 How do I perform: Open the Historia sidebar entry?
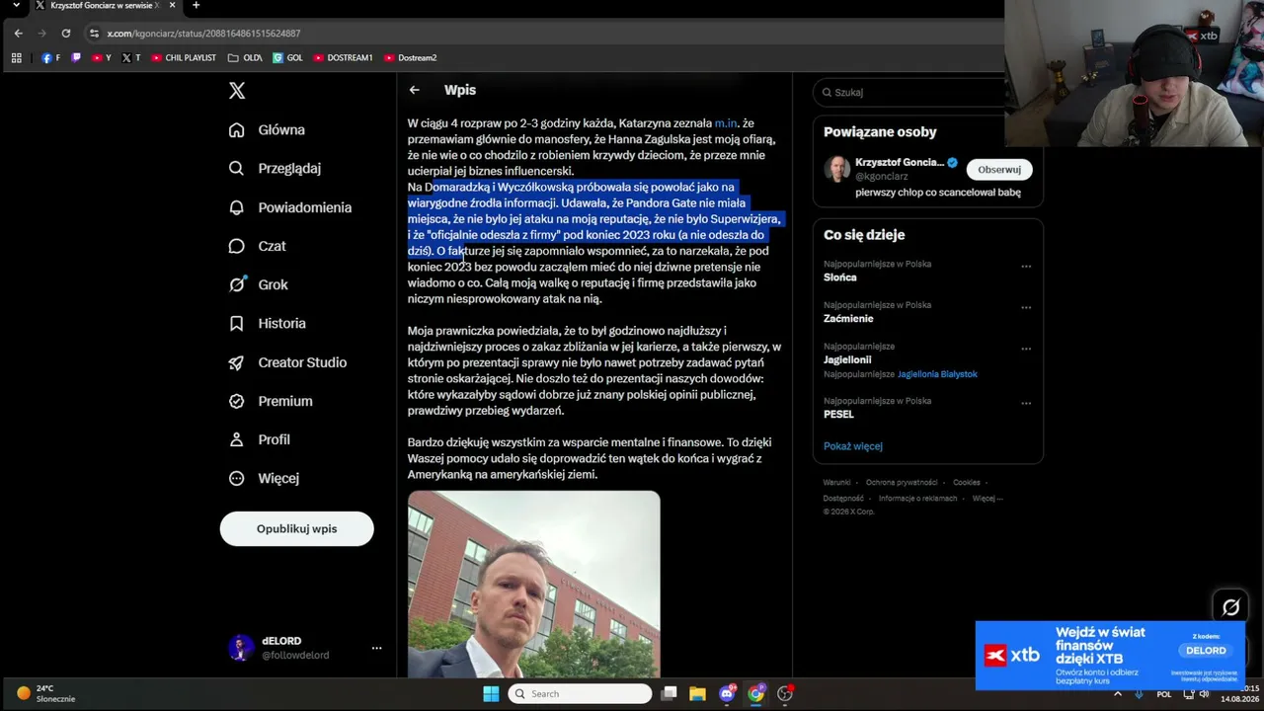(x=267, y=323)
